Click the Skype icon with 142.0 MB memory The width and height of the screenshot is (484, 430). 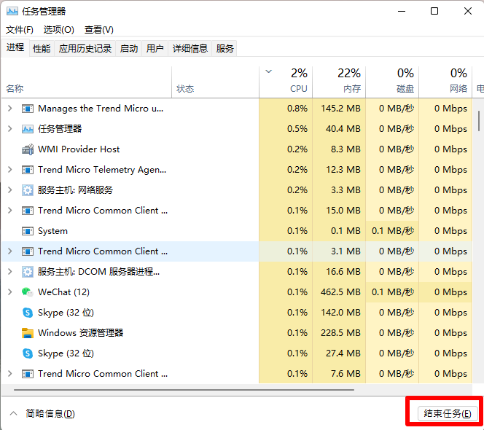coord(28,313)
